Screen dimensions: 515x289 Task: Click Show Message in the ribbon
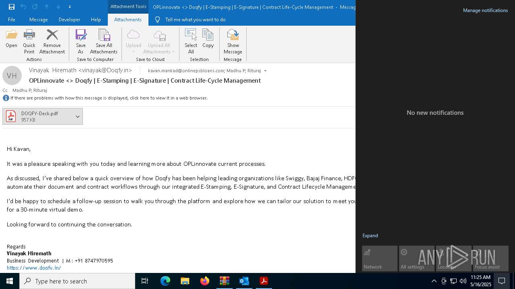click(233, 42)
